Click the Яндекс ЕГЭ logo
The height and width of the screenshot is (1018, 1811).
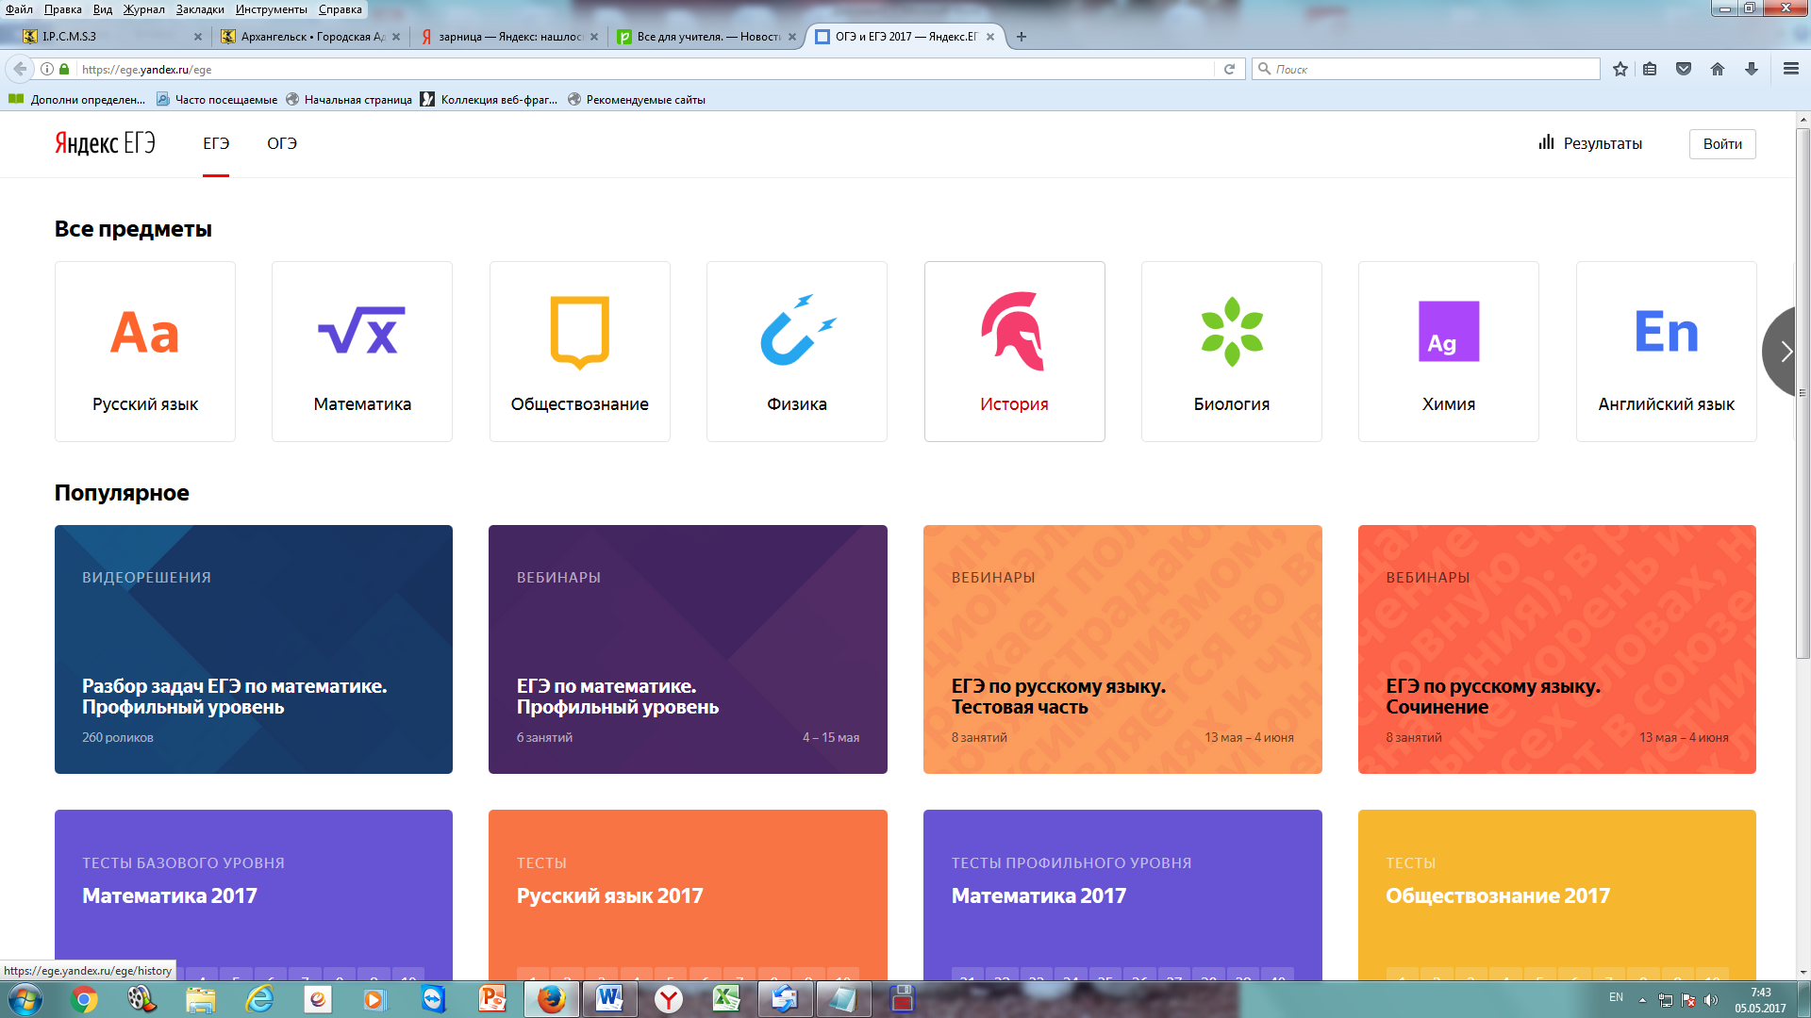[105, 143]
